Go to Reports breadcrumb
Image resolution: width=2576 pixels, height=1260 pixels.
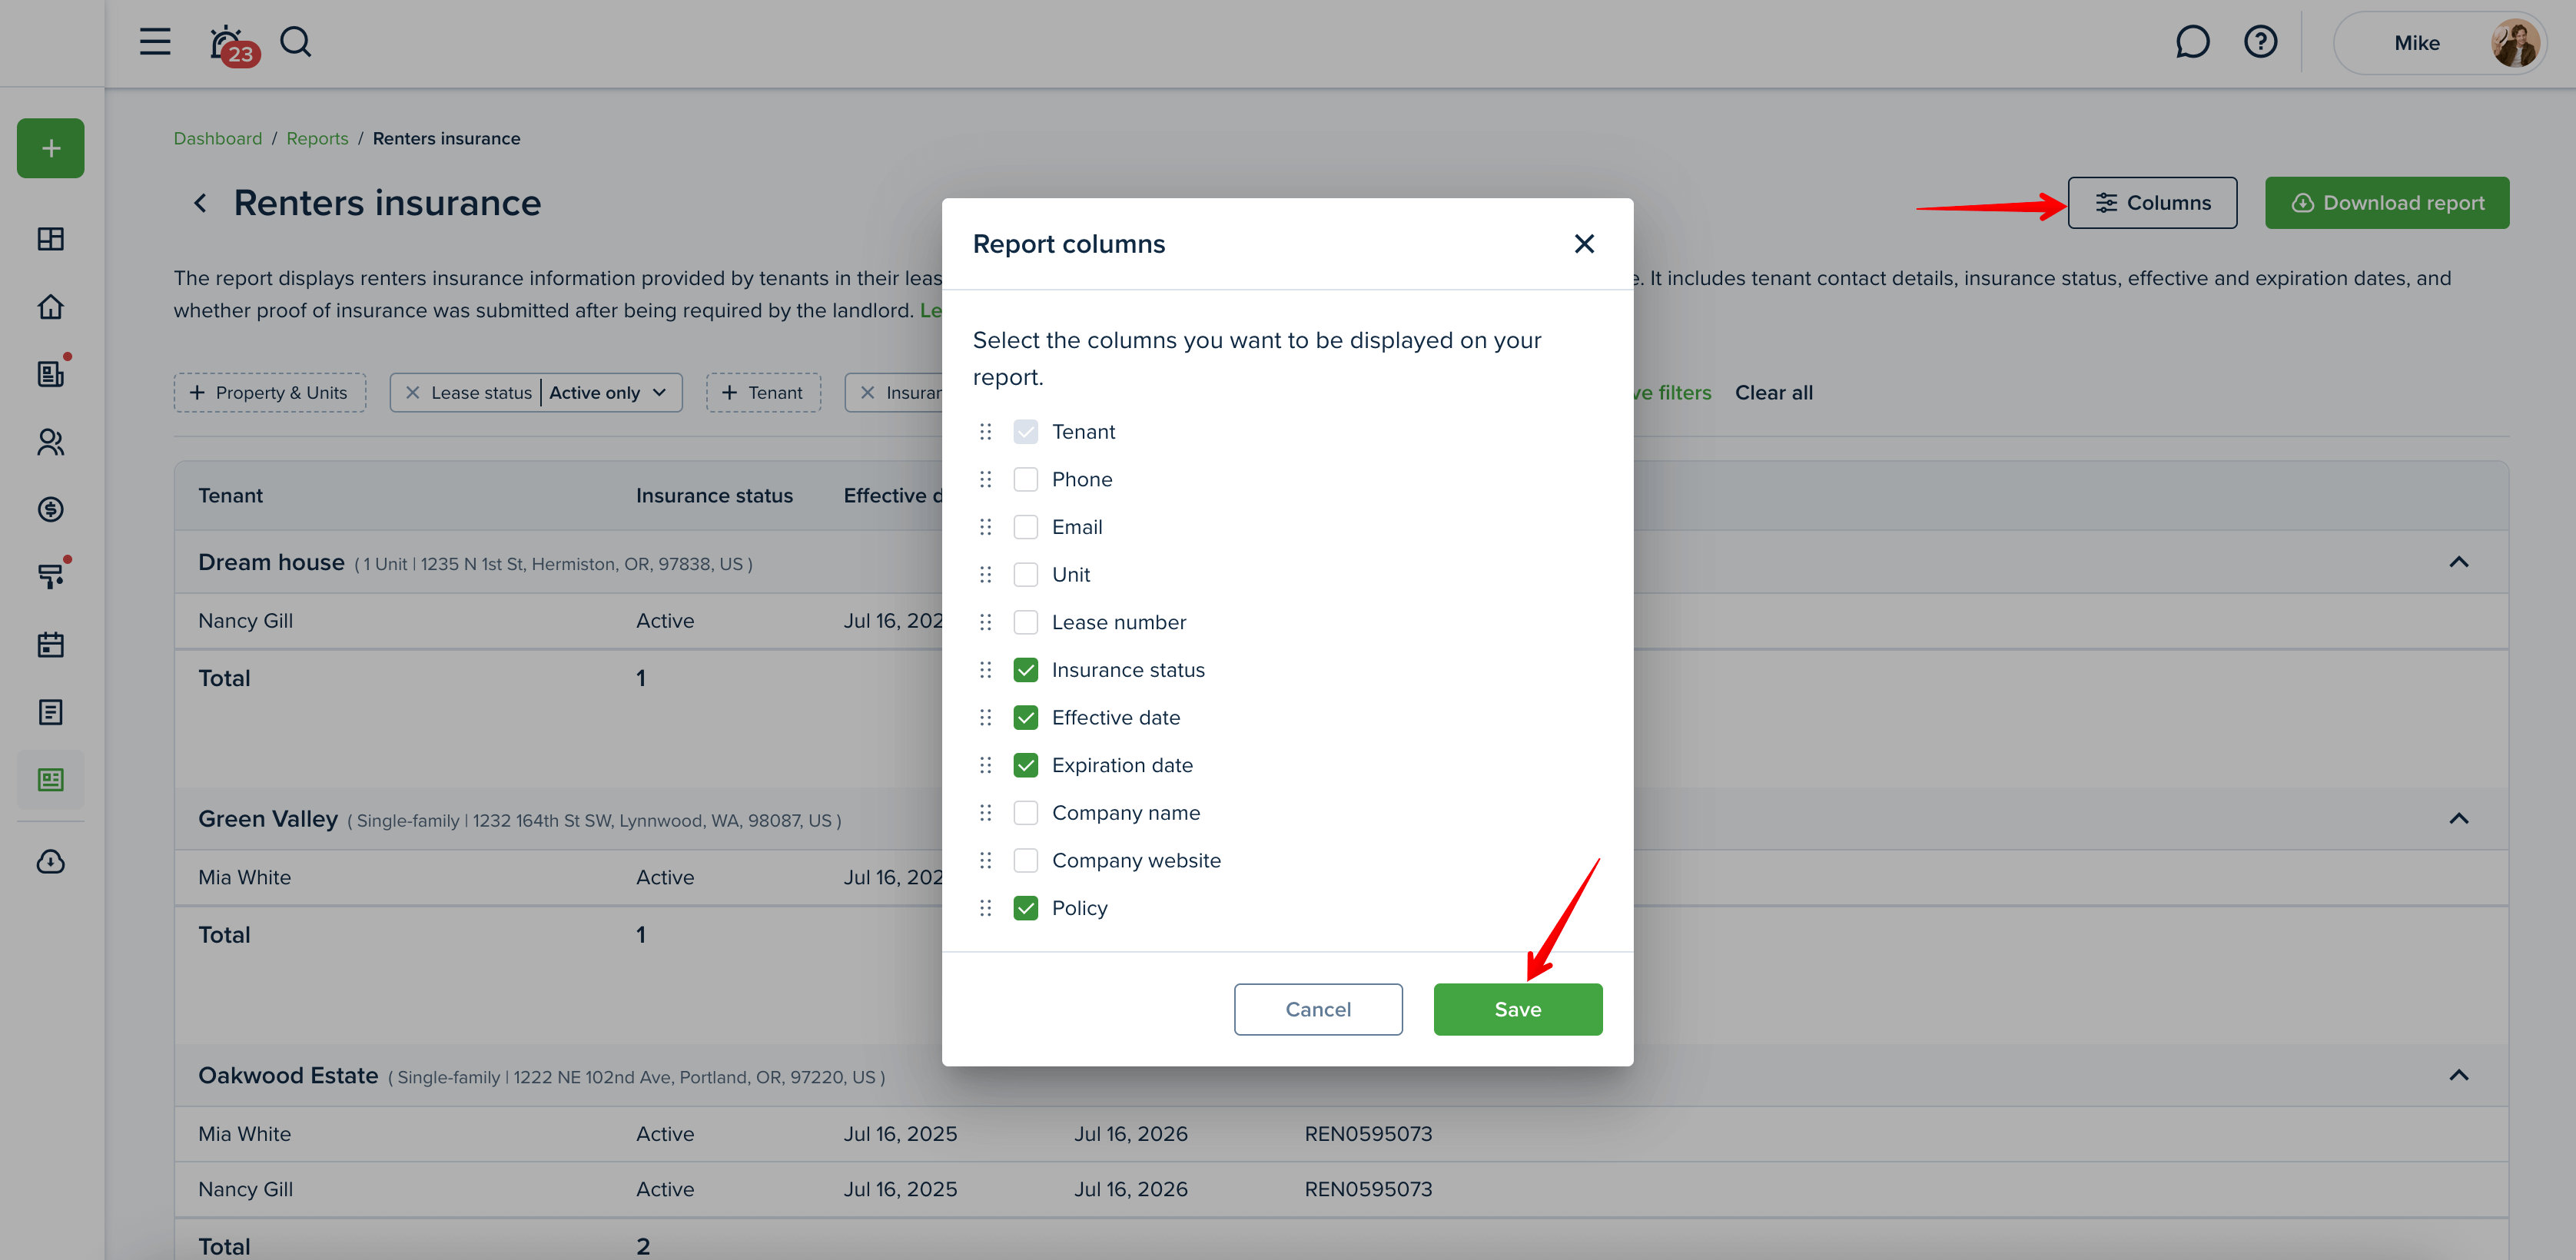click(x=317, y=139)
